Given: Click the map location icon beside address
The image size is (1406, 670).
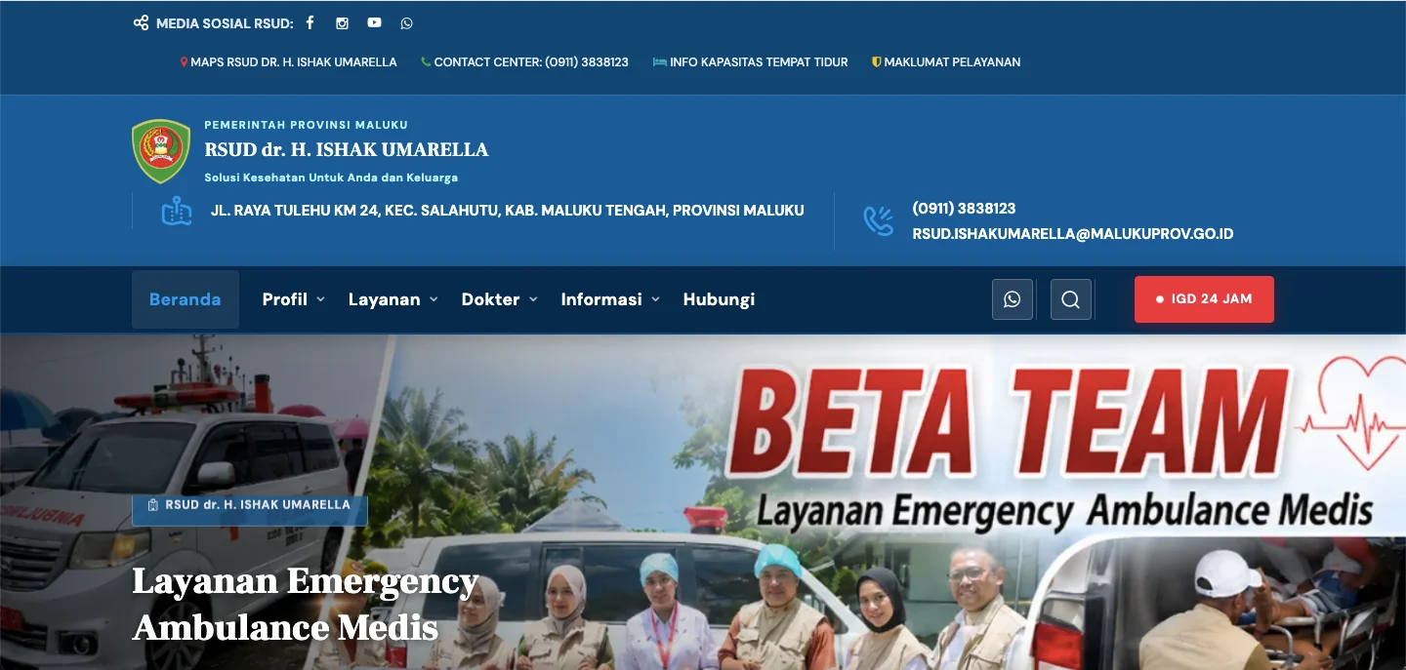Looking at the screenshot, I should point(177,211).
